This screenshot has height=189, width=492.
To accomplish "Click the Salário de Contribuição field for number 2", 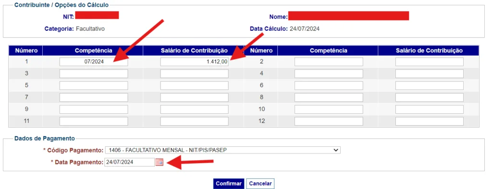I will click(x=430, y=62).
